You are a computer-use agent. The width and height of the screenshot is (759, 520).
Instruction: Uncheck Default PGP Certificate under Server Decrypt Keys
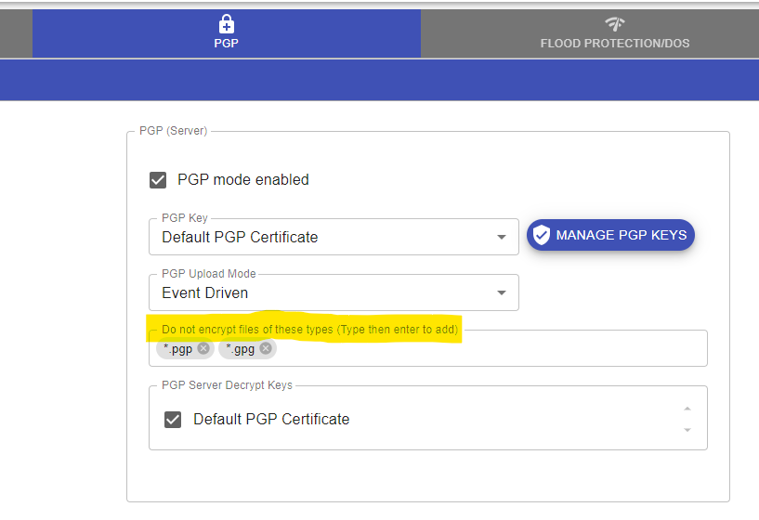point(172,419)
